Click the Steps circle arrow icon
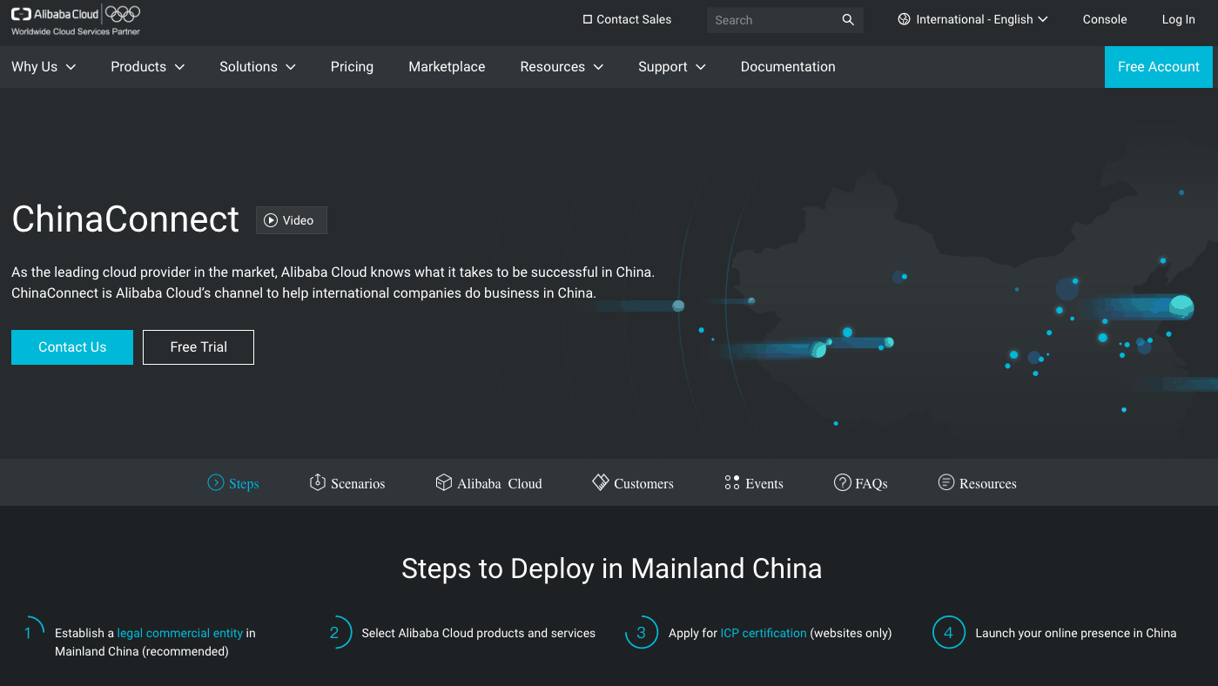 coord(216,482)
